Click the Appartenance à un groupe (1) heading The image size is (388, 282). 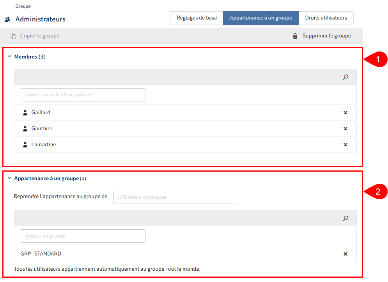50,179
